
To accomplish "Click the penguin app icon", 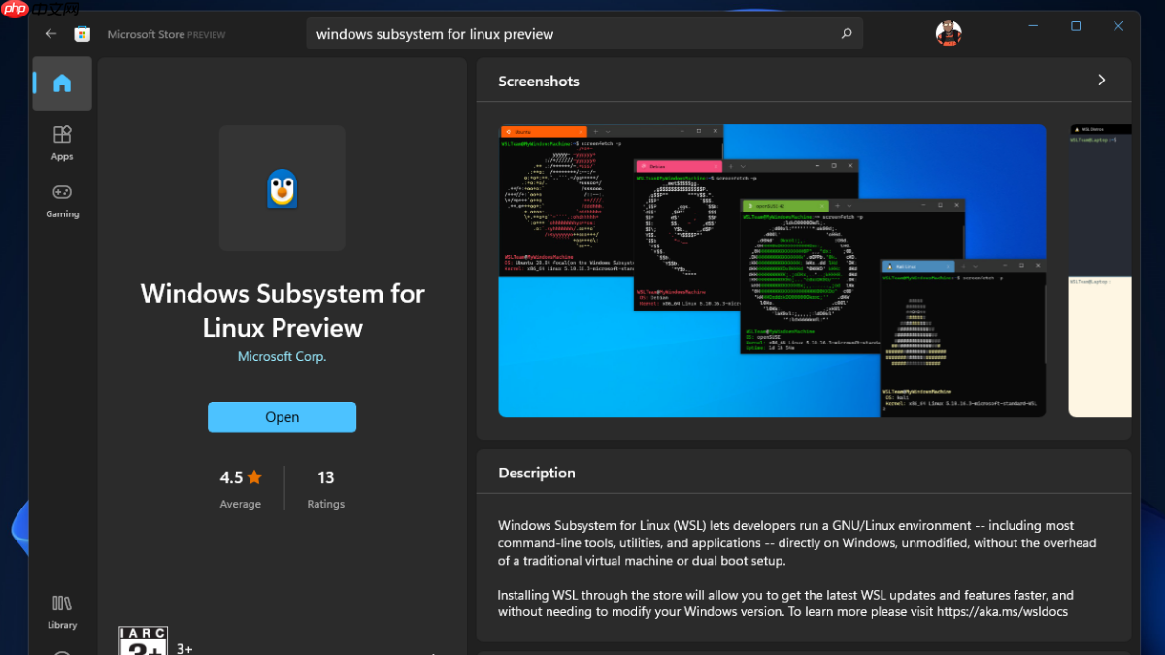I will pyautogui.click(x=282, y=188).
